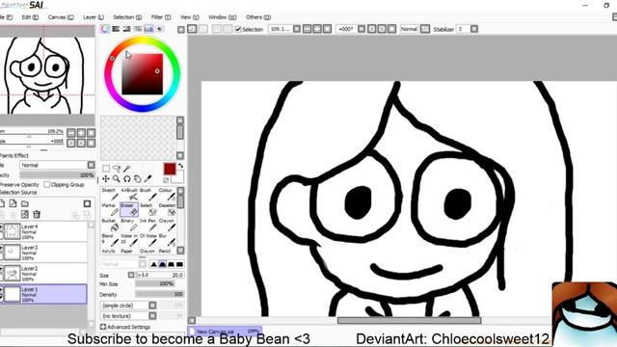
Task: Zoom out with the toolbar minus button
Action: point(308,29)
